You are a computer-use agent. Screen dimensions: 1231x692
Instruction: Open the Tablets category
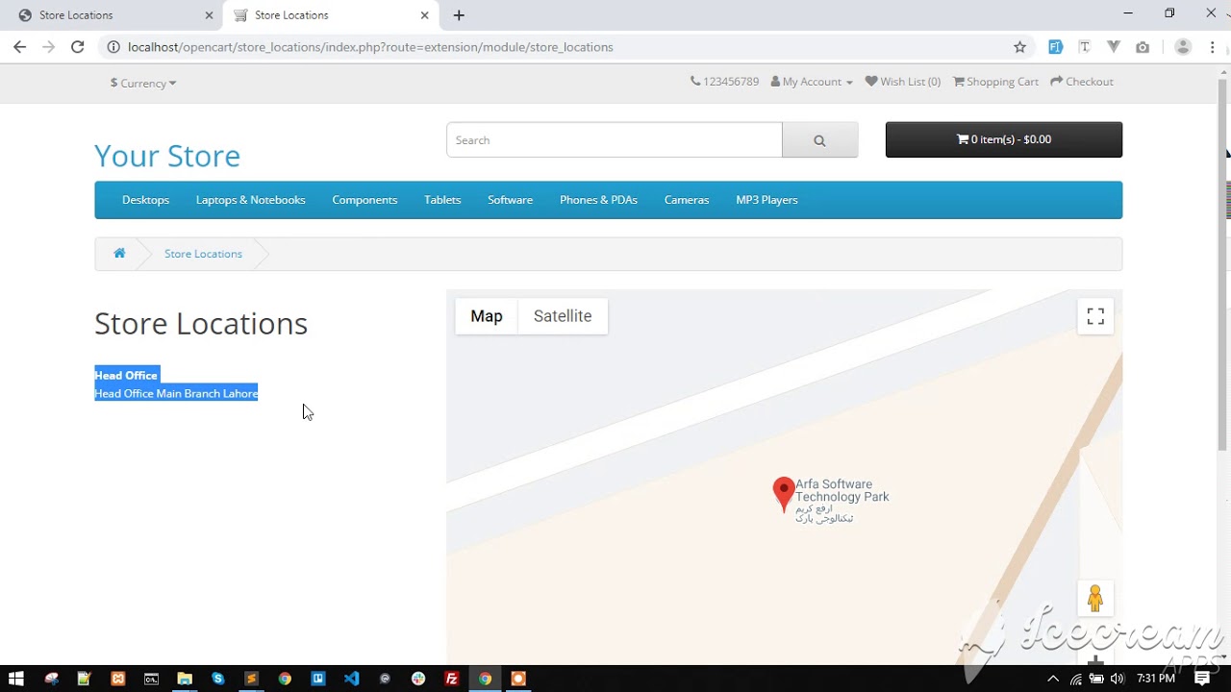pyautogui.click(x=442, y=200)
